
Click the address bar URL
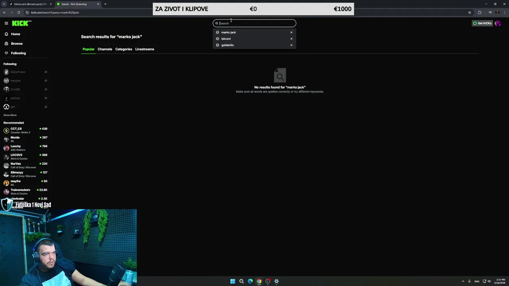coord(55,12)
